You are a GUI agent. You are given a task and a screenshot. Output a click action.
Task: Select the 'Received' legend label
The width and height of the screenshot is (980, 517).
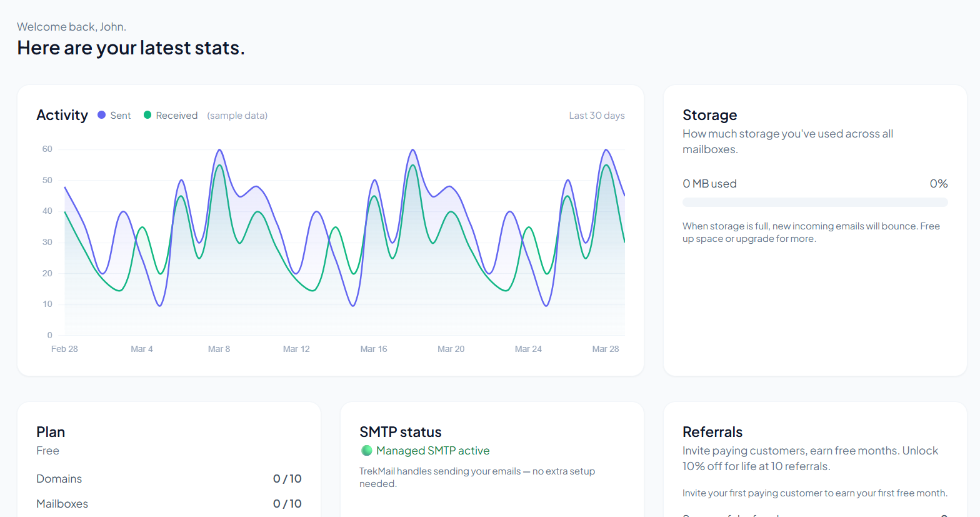(x=177, y=116)
